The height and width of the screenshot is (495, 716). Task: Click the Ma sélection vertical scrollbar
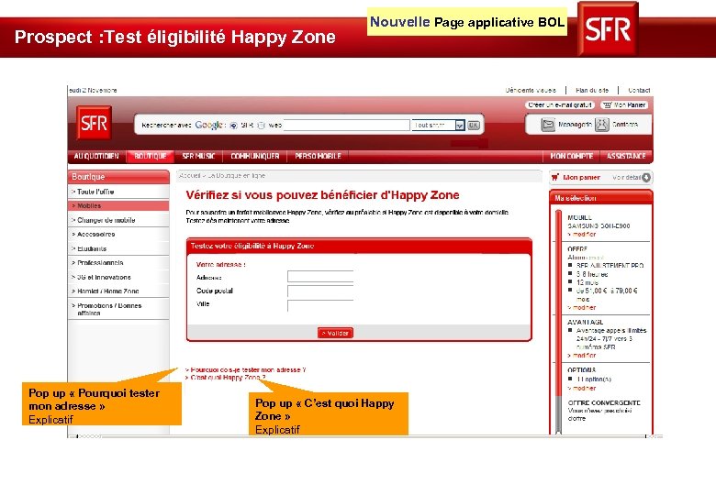click(558, 321)
